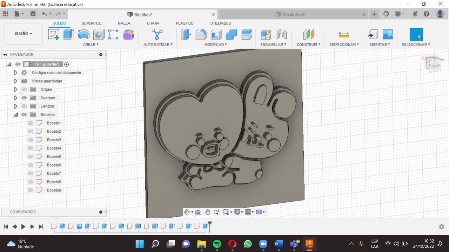Open Spotify from the taskbar
This screenshot has width=449, height=252.
tap(217, 244)
